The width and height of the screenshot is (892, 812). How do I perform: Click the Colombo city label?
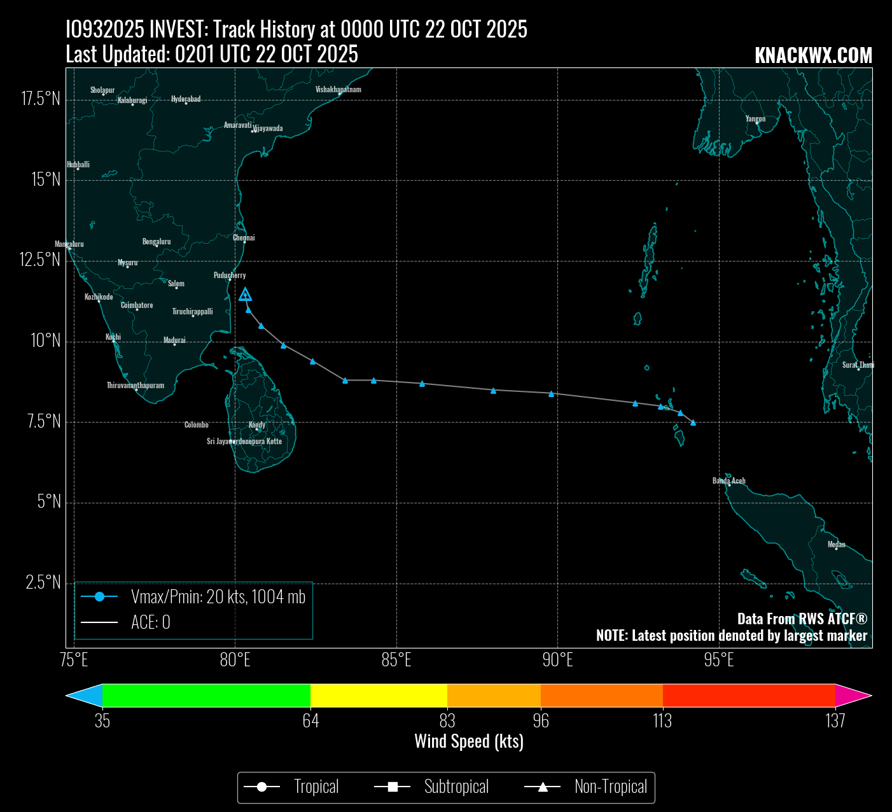click(196, 425)
